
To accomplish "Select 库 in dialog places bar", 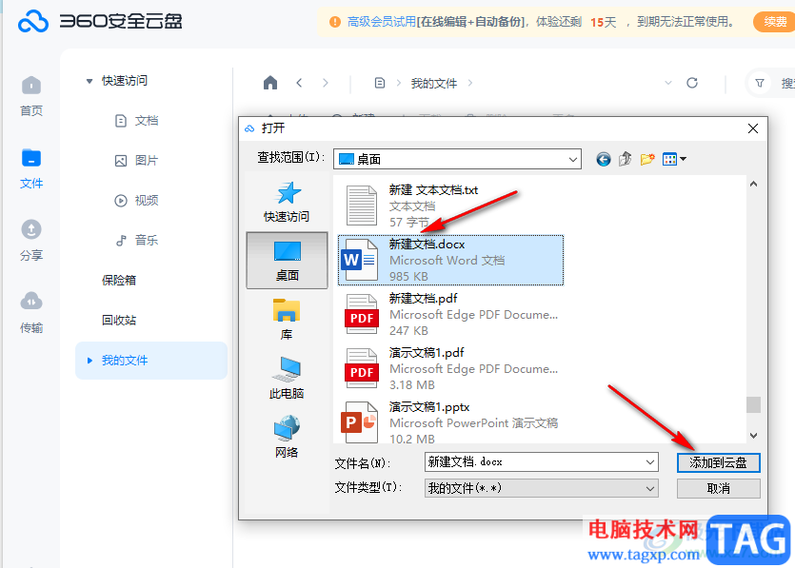I will [x=287, y=320].
